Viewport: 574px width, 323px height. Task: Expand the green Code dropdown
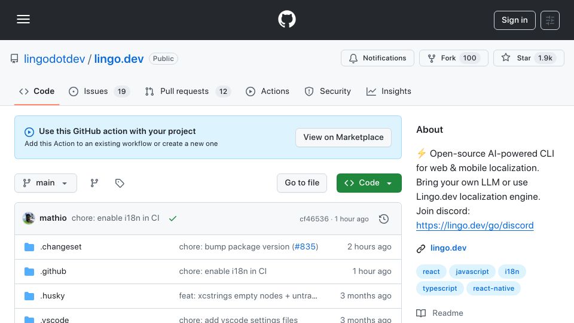click(x=369, y=183)
